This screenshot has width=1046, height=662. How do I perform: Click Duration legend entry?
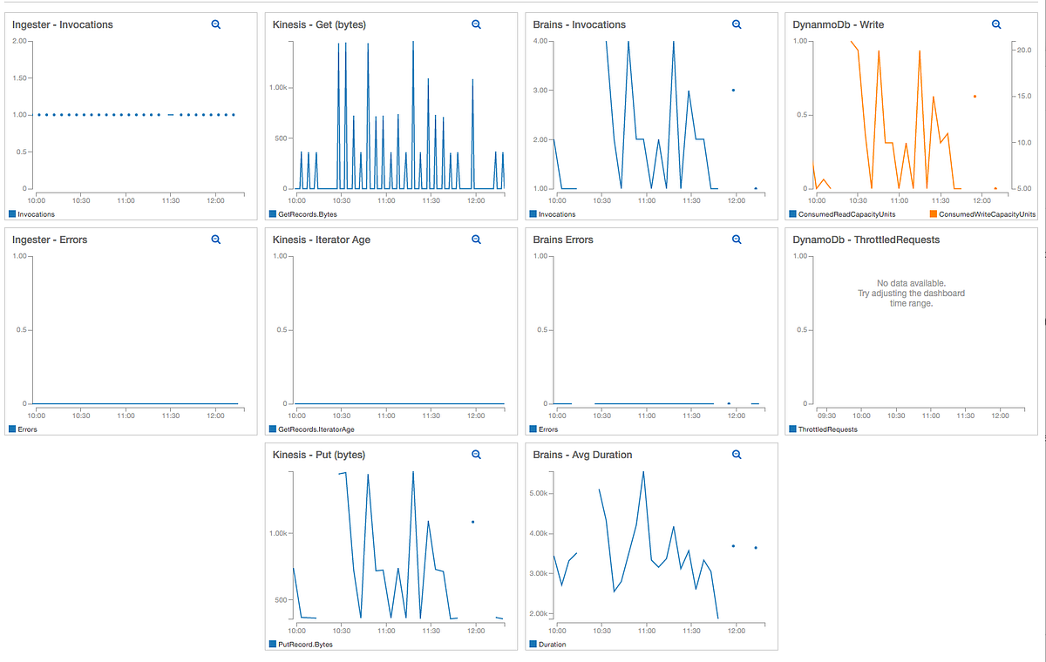pyautogui.click(x=547, y=644)
